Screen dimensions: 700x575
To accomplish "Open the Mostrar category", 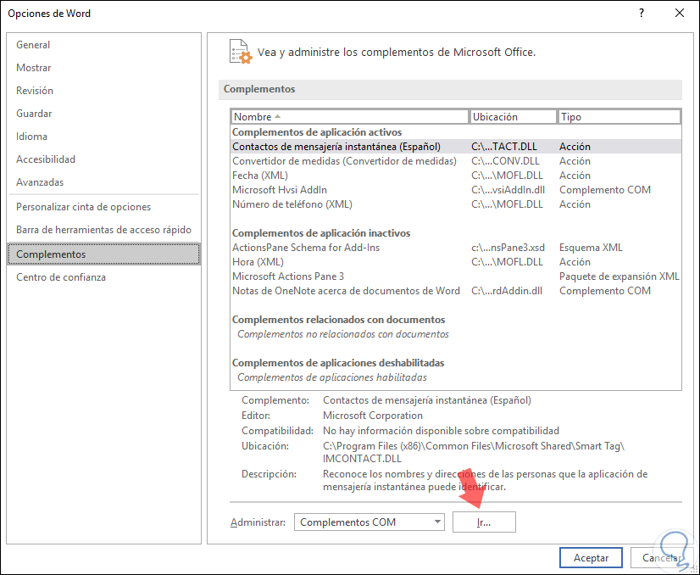I will 104,68.
